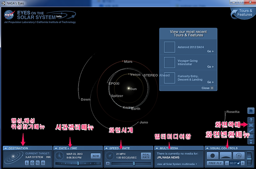Click the share link chain icon
This screenshot has height=169, width=256.
coord(251,131)
